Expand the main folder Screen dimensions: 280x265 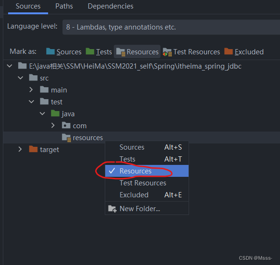click(x=31, y=90)
